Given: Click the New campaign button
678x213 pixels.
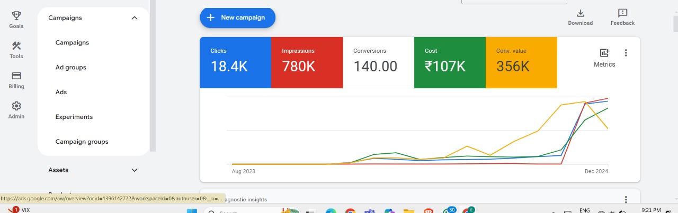Looking at the screenshot, I should (x=237, y=17).
